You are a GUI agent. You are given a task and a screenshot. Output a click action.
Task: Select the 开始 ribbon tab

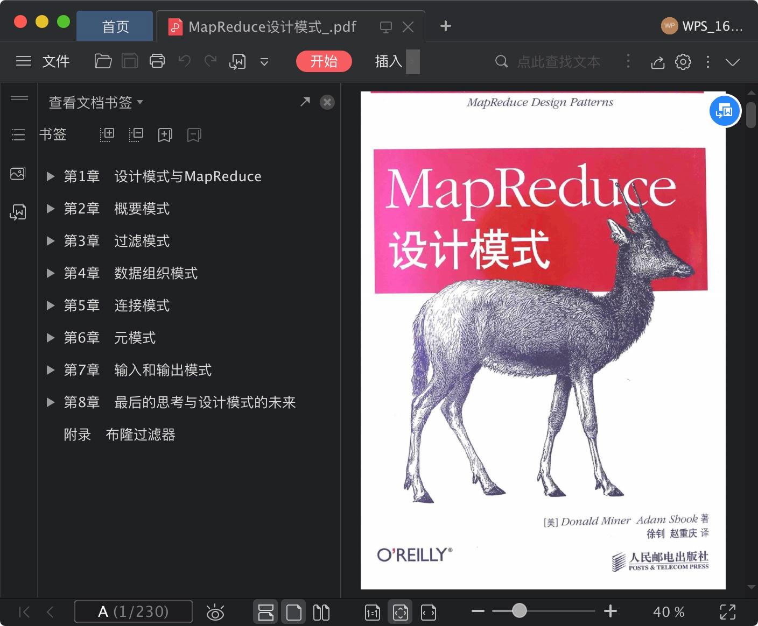pos(324,61)
